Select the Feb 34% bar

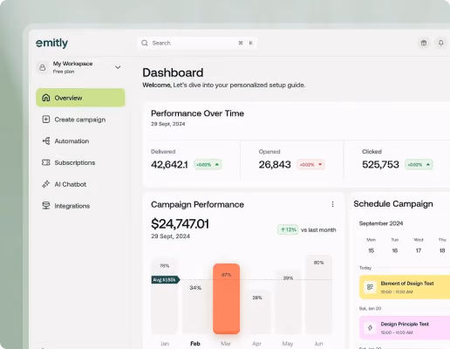click(195, 307)
